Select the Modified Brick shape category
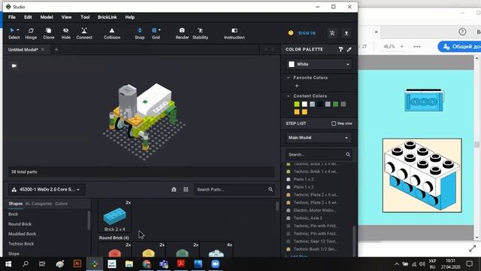Screen dimensions: 481x271 22,234
